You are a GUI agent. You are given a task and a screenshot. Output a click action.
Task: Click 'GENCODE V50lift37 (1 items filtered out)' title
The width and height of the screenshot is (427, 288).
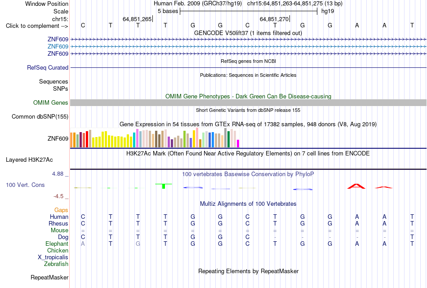(x=248, y=33)
